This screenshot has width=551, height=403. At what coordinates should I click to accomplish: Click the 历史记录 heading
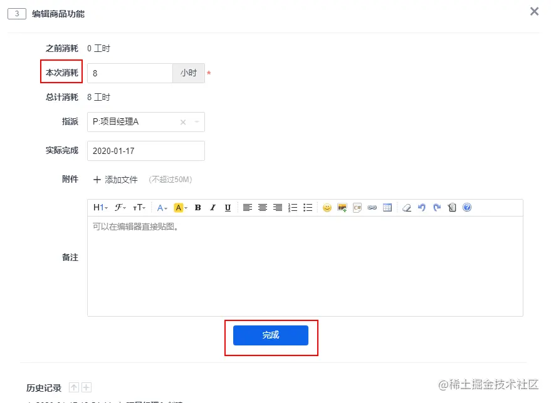coord(44,388)
